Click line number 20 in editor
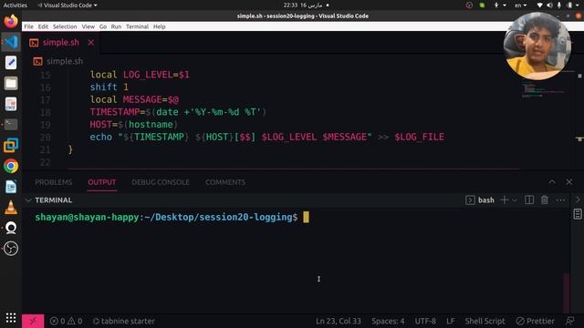Viewport: 584px width, 328px height. tap(45, 138)
